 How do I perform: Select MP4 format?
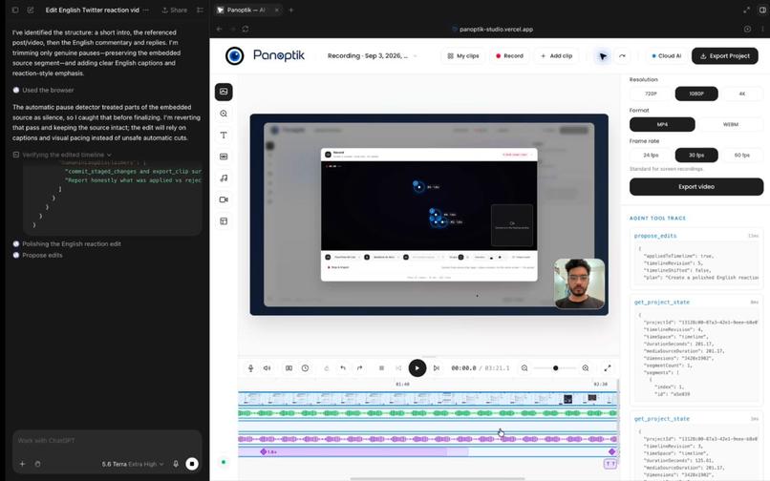[x=662, y=125]
